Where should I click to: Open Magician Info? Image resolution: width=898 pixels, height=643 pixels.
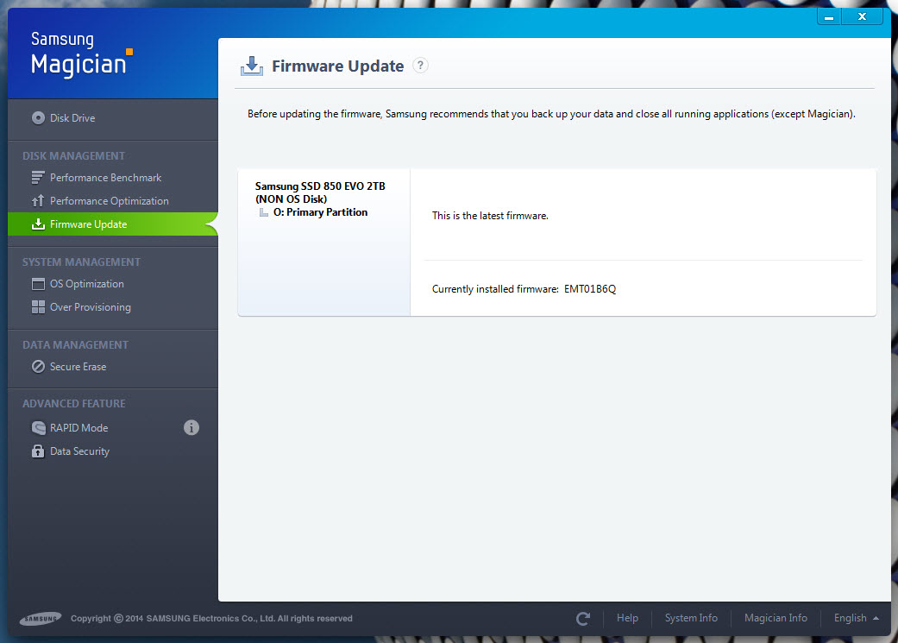pos(776,618)
